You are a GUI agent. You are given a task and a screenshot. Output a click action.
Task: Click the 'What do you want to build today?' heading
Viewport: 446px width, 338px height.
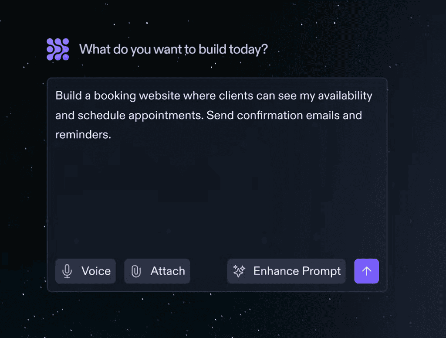point(173,50)
